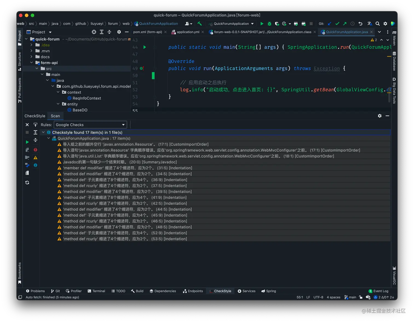The width and height of the screenshot is (414, 322).
Task: Locate opened file with the crosshair icon in Project panel
Action: pos(94,32)
